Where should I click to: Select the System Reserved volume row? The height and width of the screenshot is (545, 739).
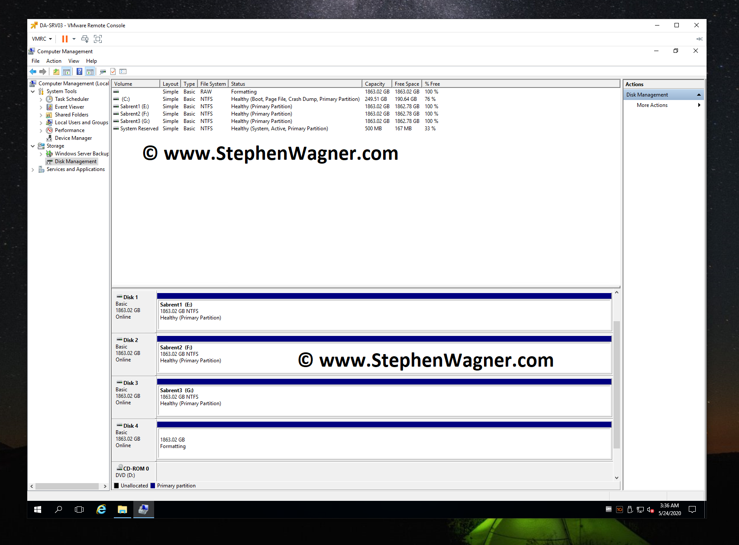[x=366, y=129]
